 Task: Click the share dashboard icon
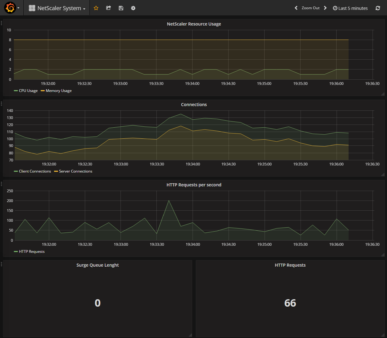point(109,8)
